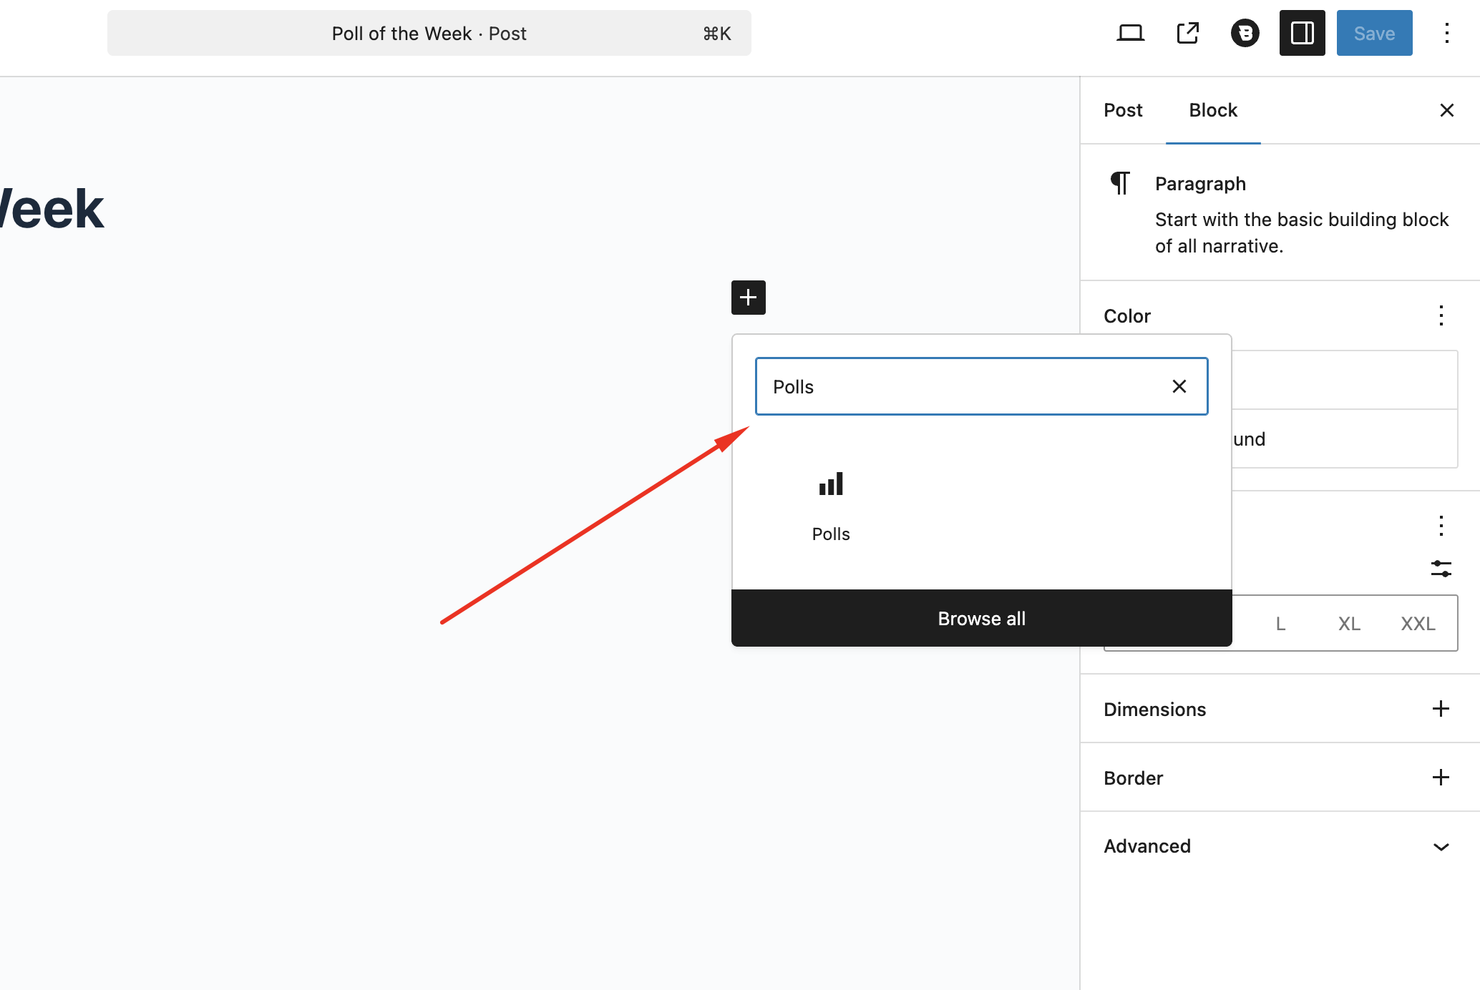Select XL font size option
Image resolution: width=1480 pixels, height=990 pixels.
click(1349, 624)
